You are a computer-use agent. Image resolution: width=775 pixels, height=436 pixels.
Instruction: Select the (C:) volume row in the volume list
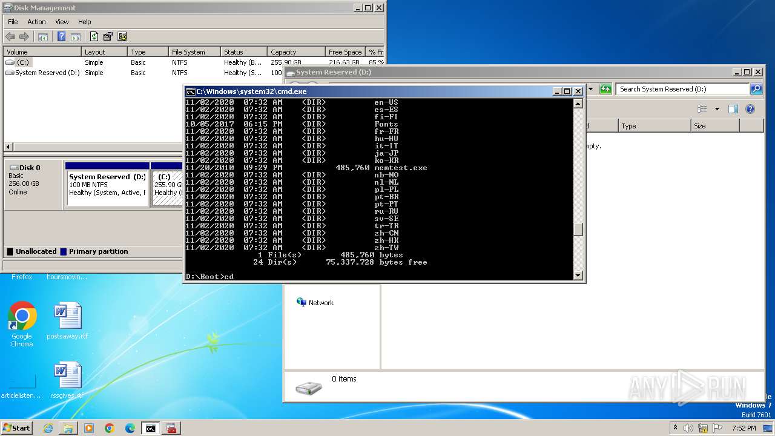pyautogui.click(x=194, y=62)
